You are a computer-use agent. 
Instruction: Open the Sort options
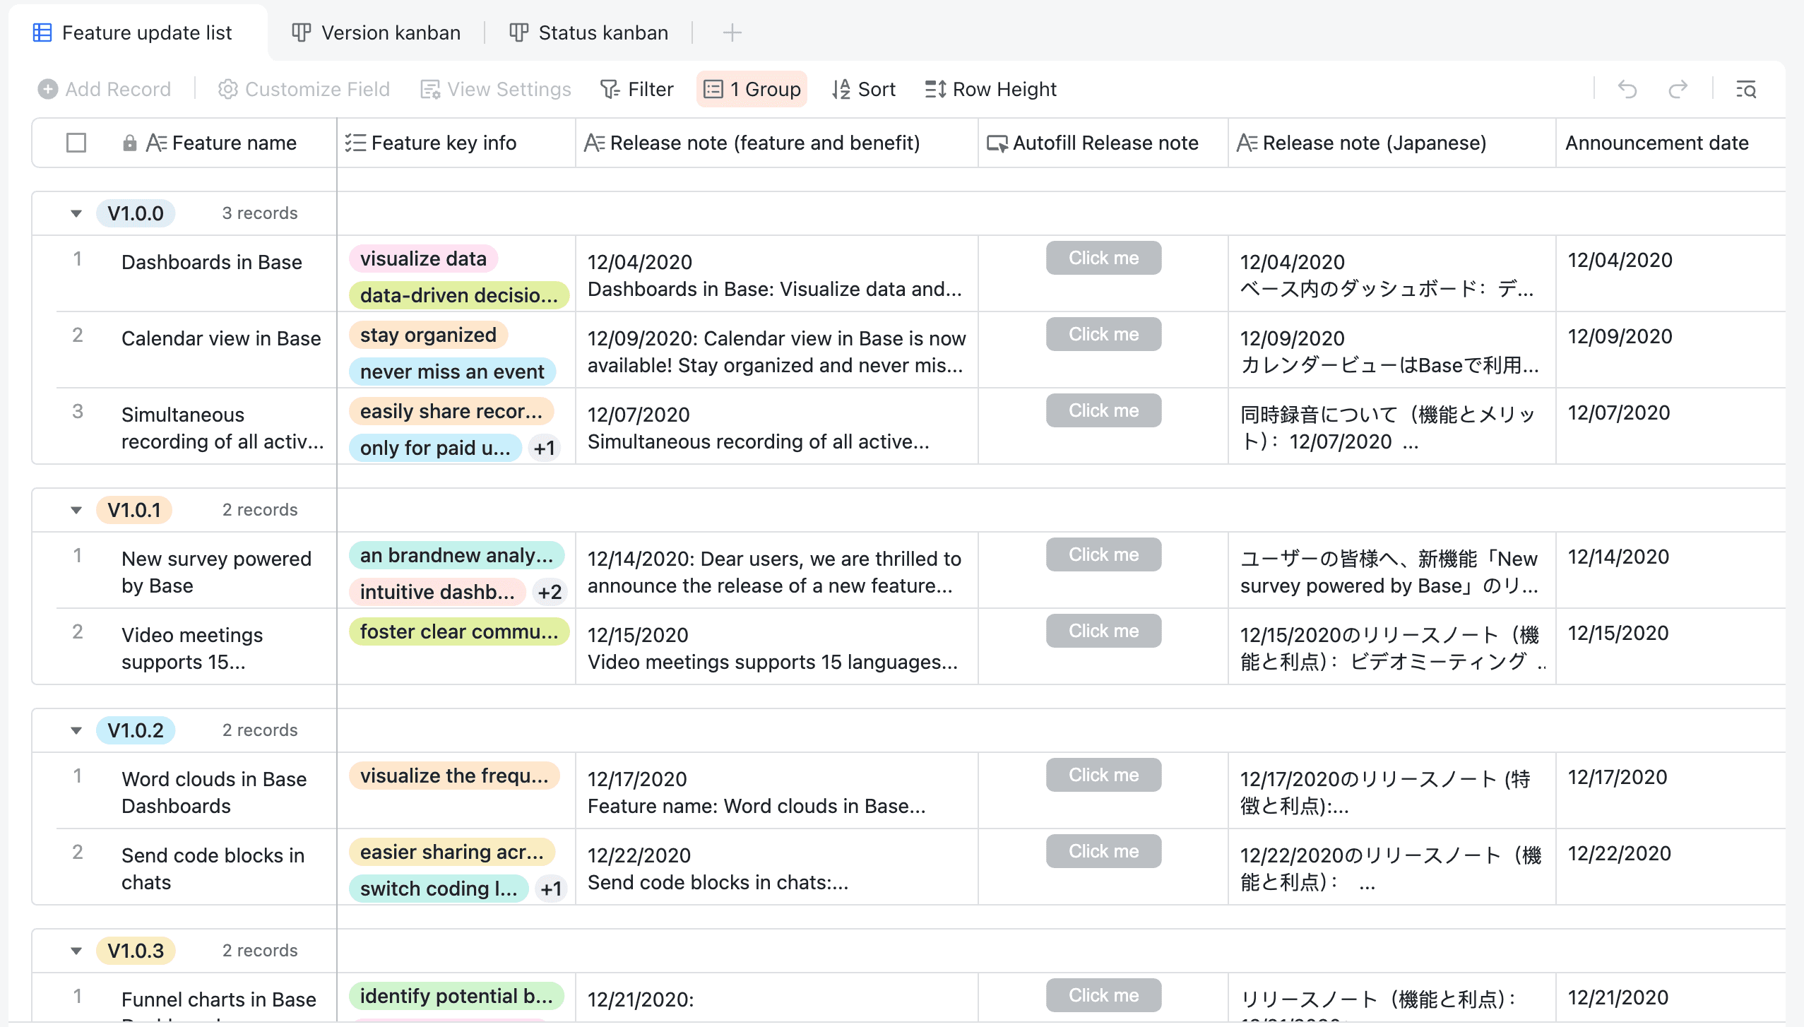pos(863,89)
